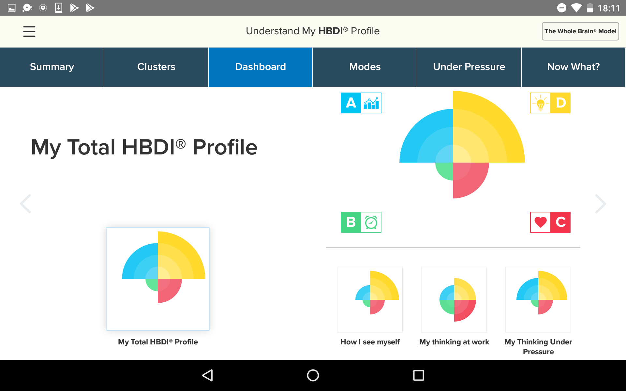Tap the battery status icon

[590, 8]
